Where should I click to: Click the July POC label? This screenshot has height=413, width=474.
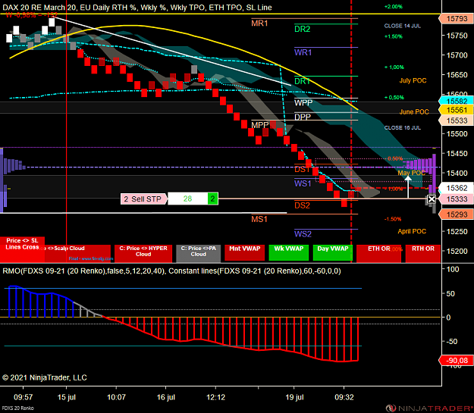(x=413, y=80)
